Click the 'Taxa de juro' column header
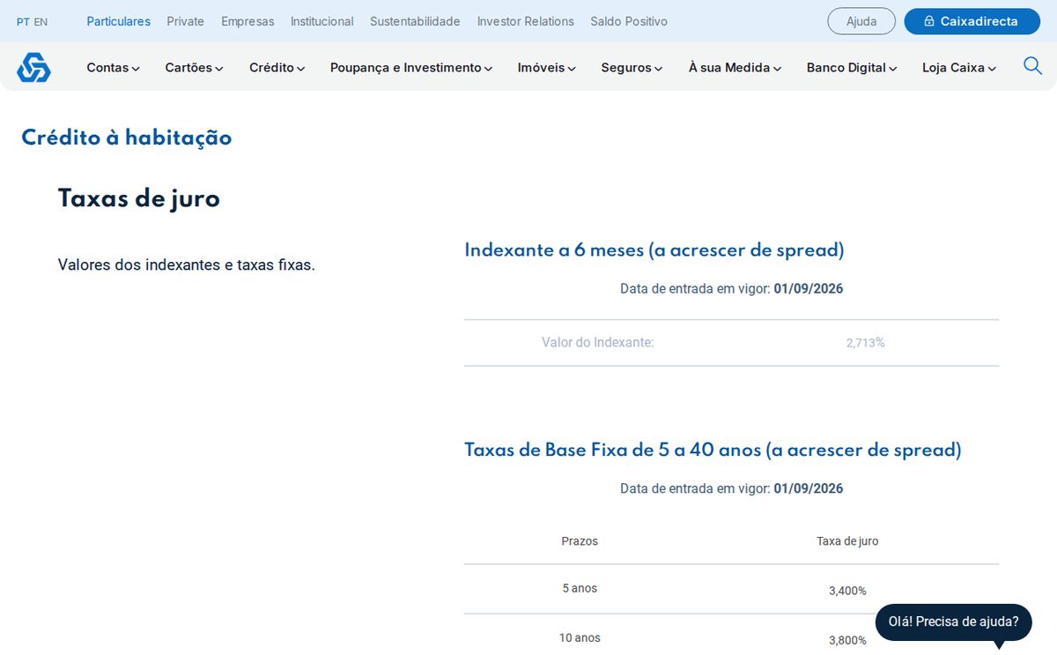 click(x=847, y=541)
